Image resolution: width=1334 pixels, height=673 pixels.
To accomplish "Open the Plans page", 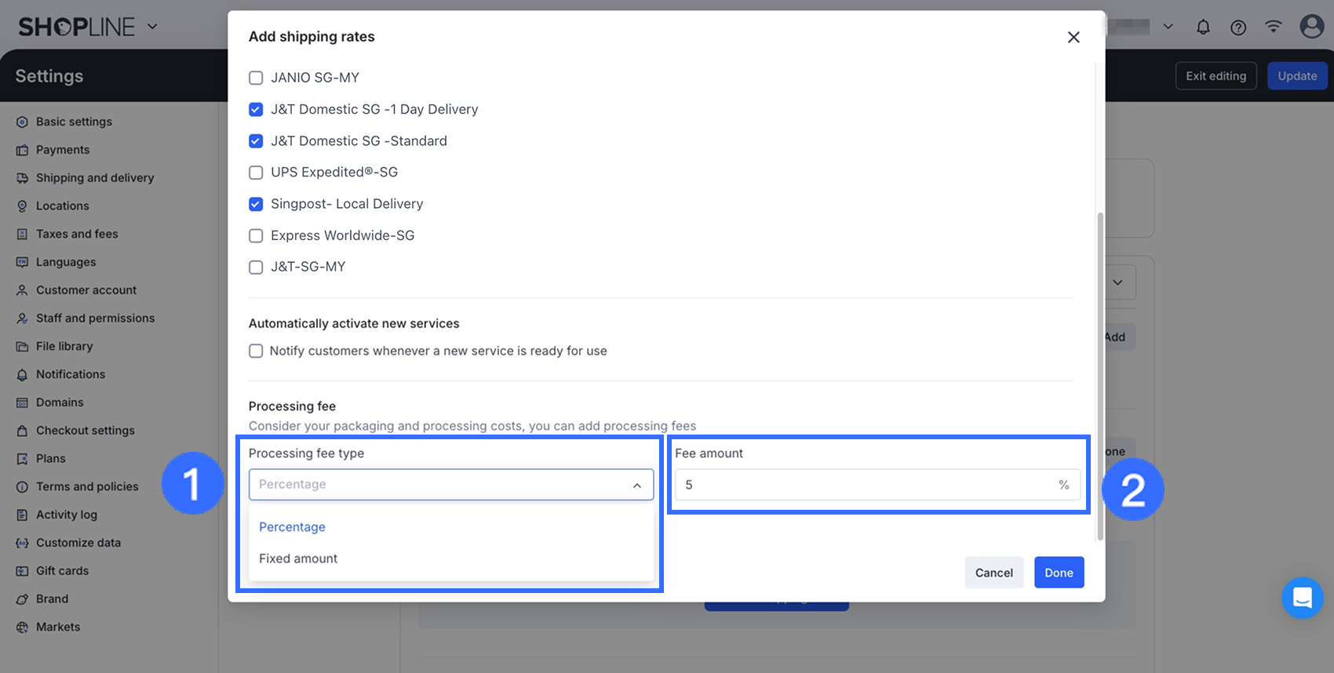I will [51, 459].
